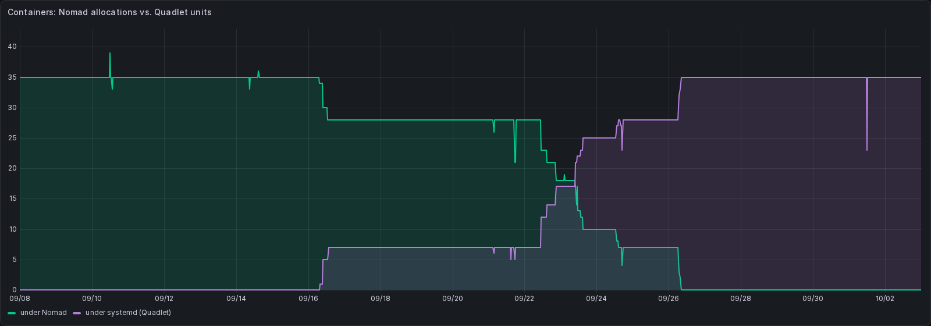Click the '09/08' x-axis date label
This screenshot has height=326, width=931.
(x=20, y=299)
